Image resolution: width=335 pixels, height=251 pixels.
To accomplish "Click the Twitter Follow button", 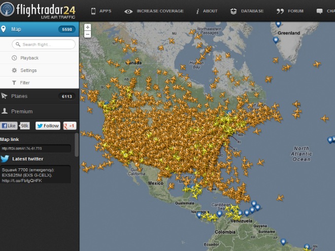I will point(48,126).
